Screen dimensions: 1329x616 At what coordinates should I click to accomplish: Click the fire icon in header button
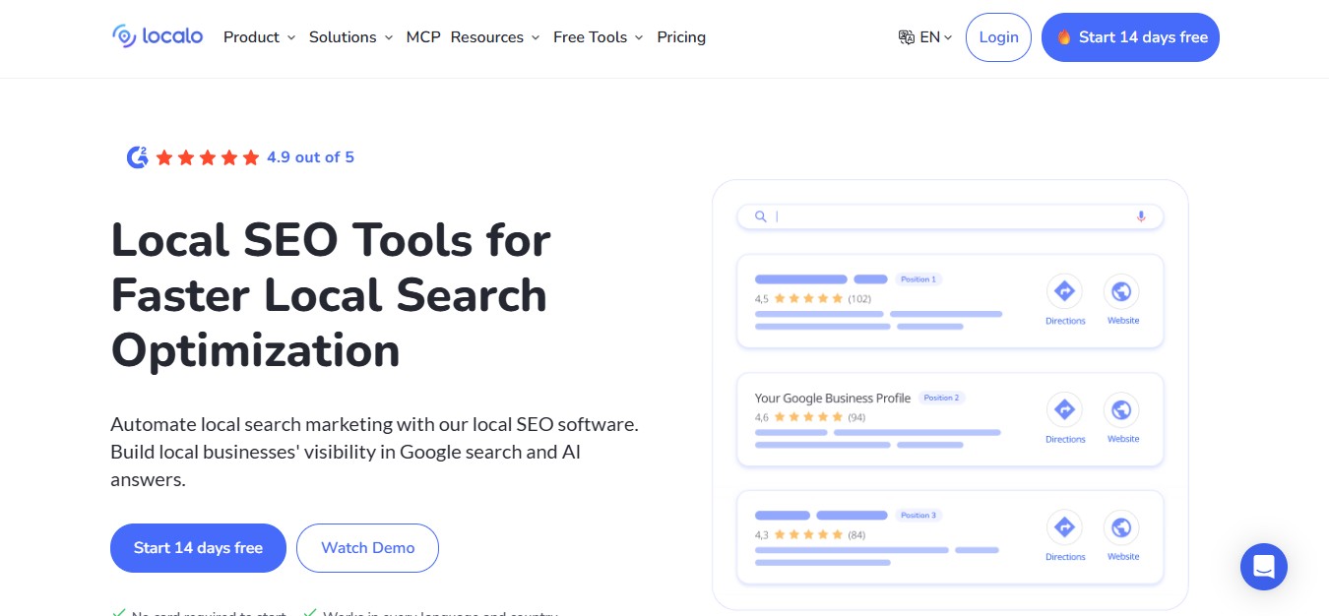click(x=1064, y=37)
